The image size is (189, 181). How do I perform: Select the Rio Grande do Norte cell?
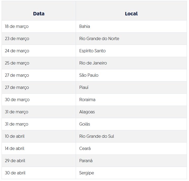click(x=99, y=39)
